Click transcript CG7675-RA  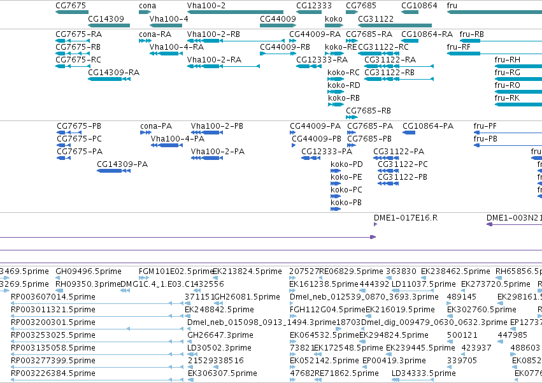pyautogui.click(x=73, y=41)
